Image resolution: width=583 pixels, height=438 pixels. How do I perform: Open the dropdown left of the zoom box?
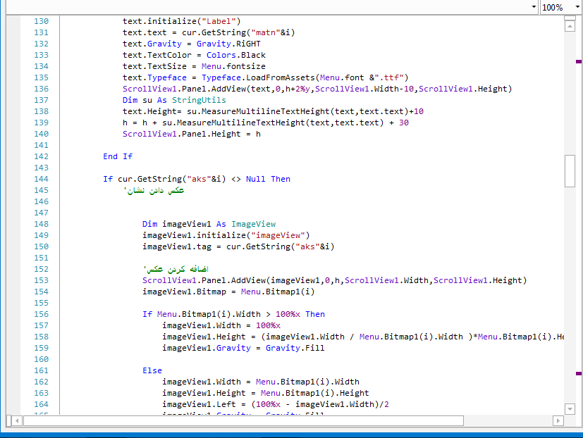[532, 7]
